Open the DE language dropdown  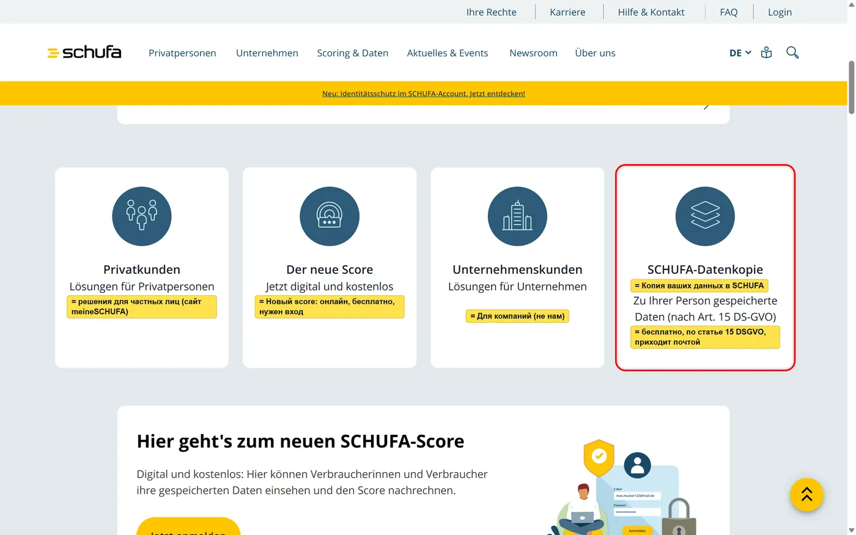(x=740, y=53)
